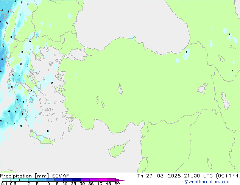Click the 25 to 30 mm navy swatch

(76, 180)
